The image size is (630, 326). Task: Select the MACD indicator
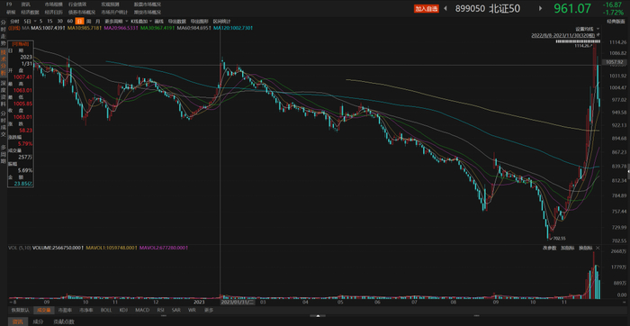pos(142,310)
